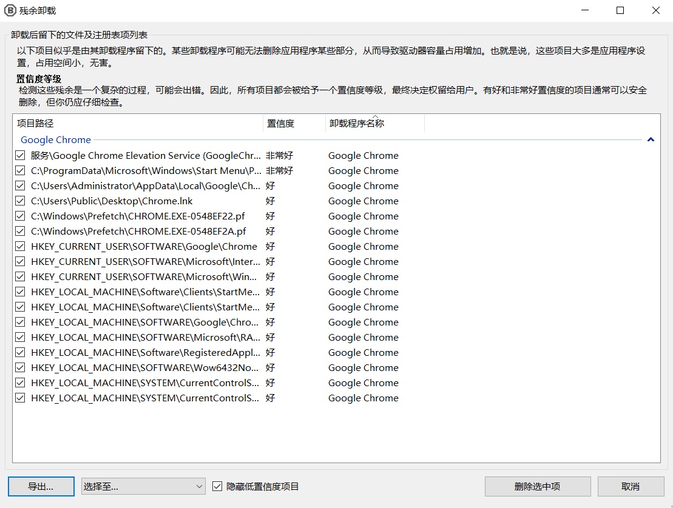The height and width of the screenshot is (508, 673).
Task: Click the Google Chrome group header label
Action: point(56,140)
